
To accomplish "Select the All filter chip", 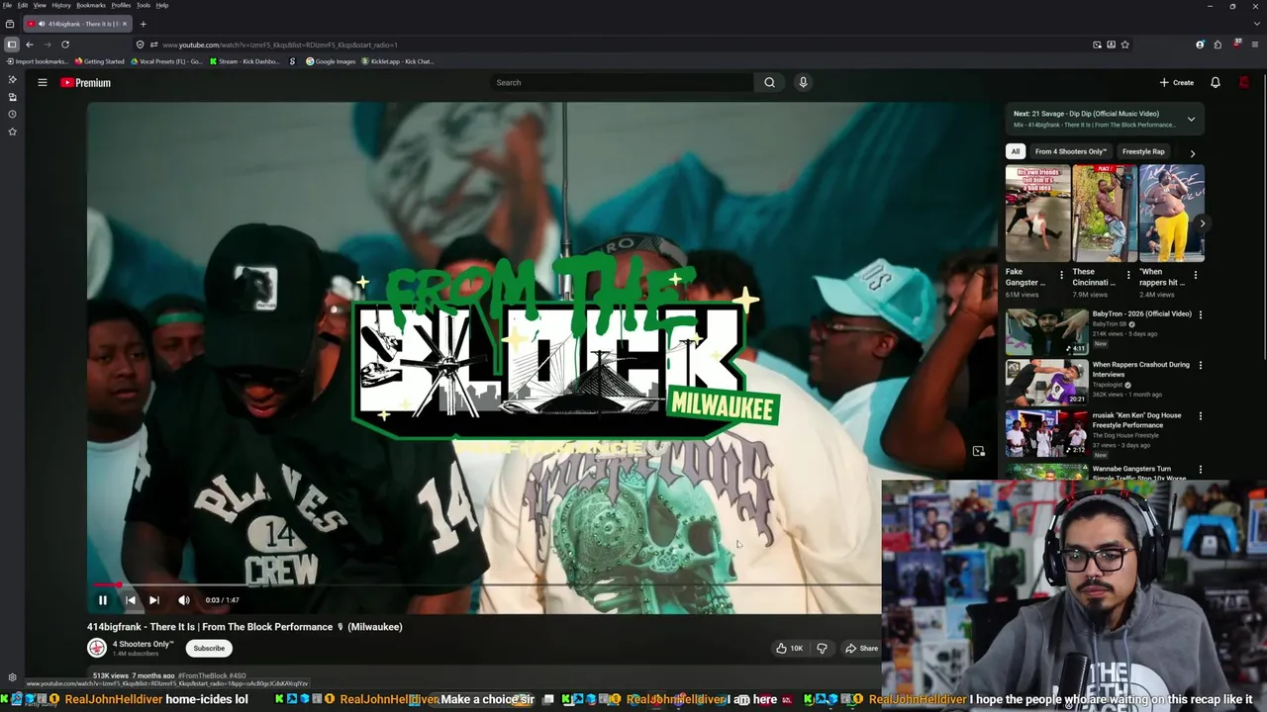I will [1015, 152].
